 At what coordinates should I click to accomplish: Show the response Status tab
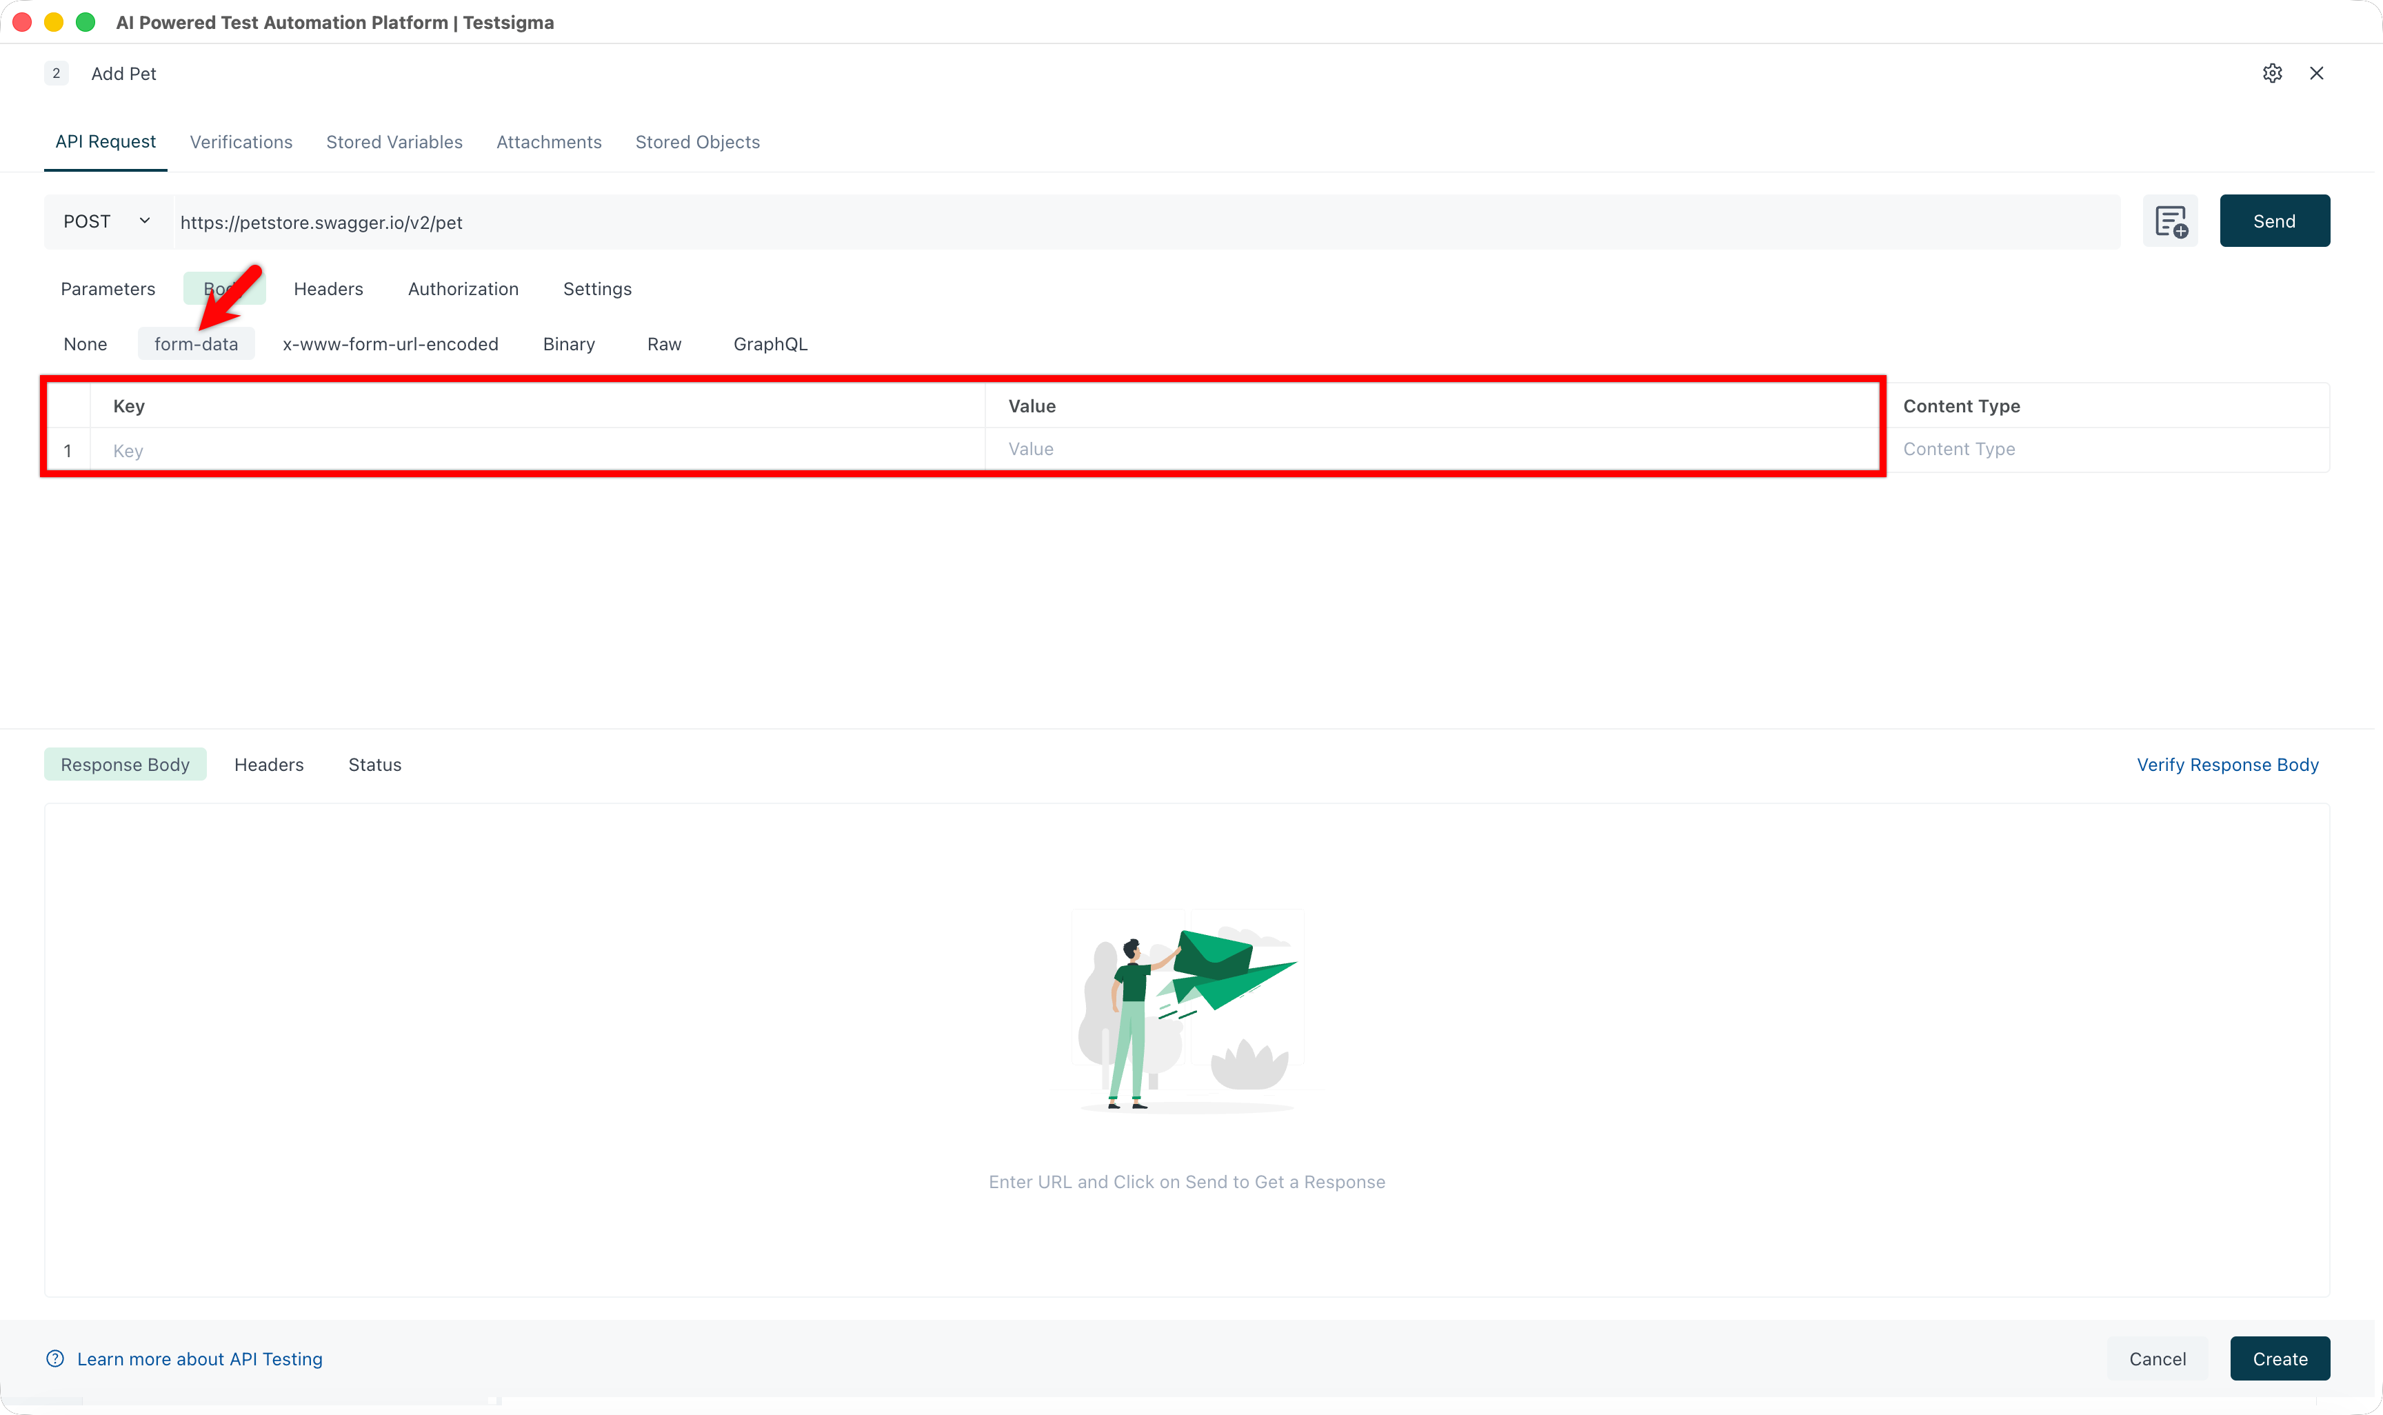(x=374, y=765)
